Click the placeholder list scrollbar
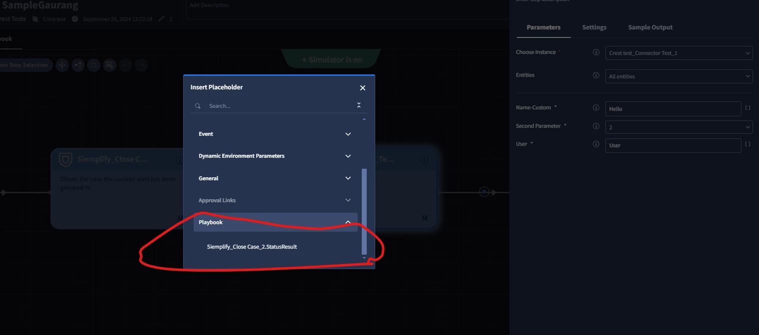 (x=364, y=211)
